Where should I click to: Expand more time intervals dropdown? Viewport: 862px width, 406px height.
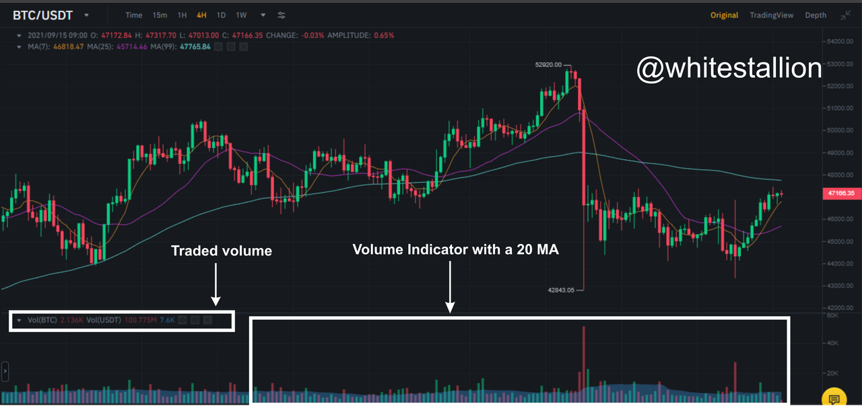[x=263, y=15]
